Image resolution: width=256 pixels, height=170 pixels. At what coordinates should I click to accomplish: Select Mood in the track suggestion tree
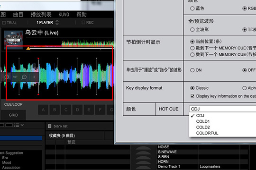coord(7,162)
